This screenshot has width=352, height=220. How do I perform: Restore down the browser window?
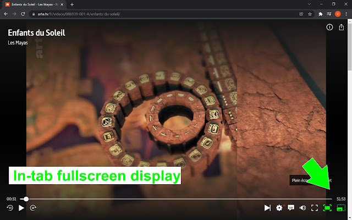334,4
